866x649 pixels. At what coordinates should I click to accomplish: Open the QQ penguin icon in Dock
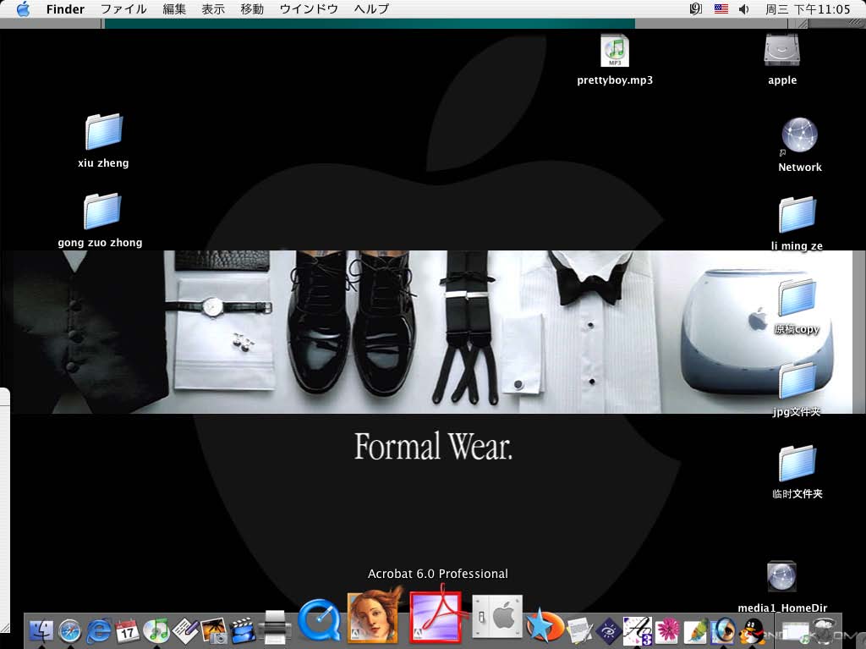click(x=753, y=630)
